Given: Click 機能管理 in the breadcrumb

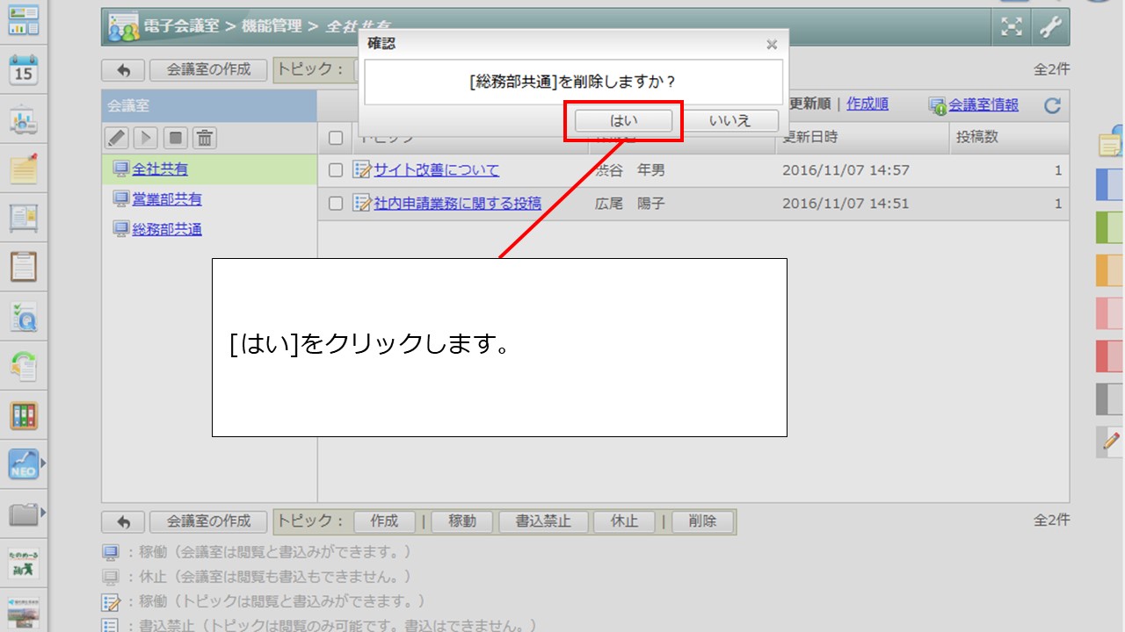Looking at the screenshot, I should [x=272, y=26].
